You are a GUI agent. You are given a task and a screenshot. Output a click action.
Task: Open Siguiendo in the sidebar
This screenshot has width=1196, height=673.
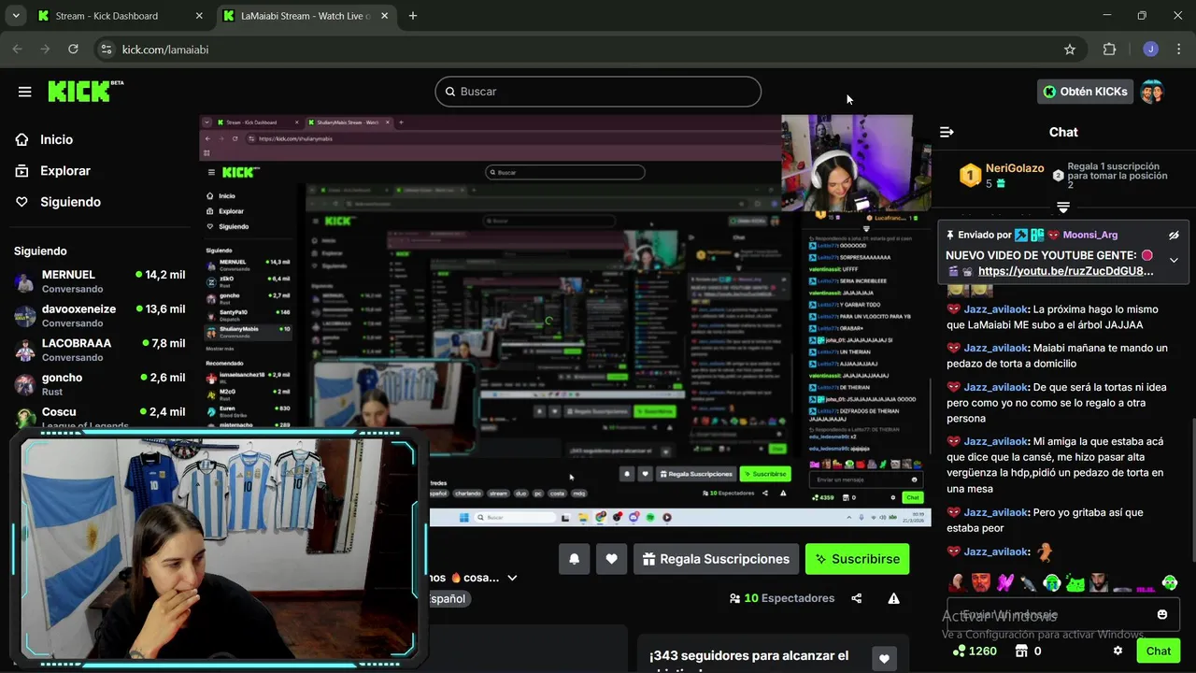[70, 202]
